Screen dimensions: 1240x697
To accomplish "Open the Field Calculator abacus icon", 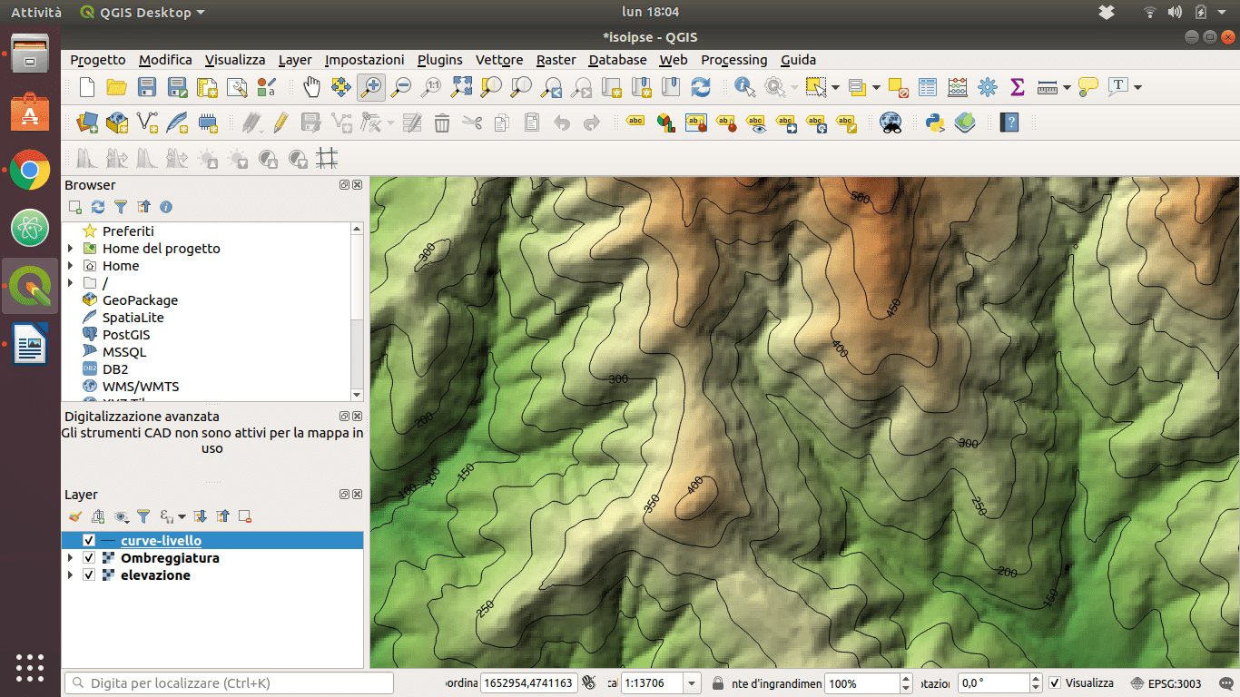I will pos(958,87).
